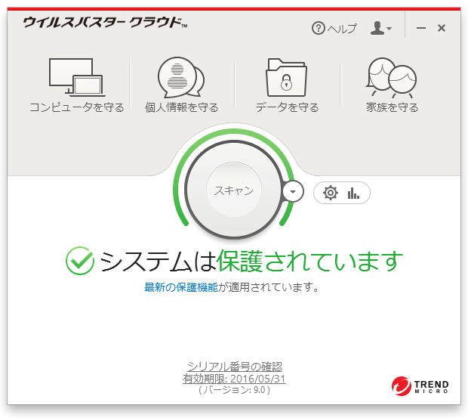This screenshot has width=468, height=418.
Task: Click the speech bubble person icon for 個人情報を守る
Action: point(181,76)
